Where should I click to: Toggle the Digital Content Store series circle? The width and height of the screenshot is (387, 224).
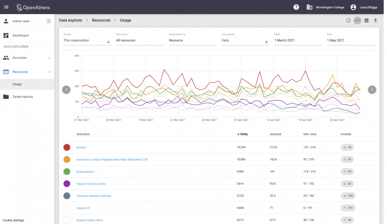[67, 220]
